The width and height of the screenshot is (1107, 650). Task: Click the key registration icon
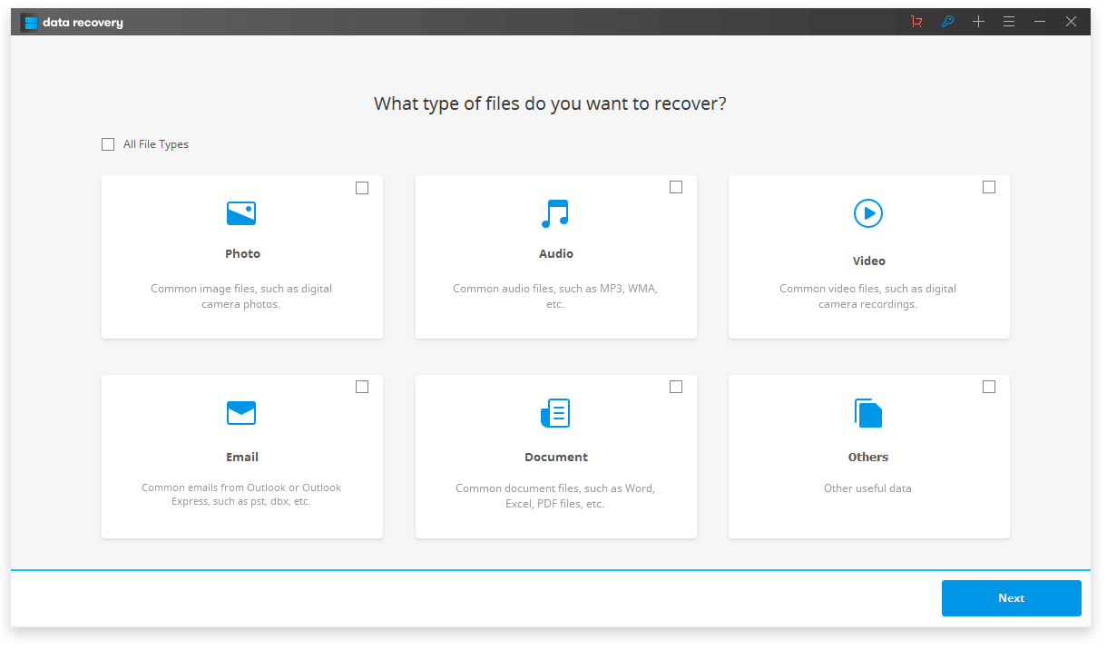(x=947, y=21)
